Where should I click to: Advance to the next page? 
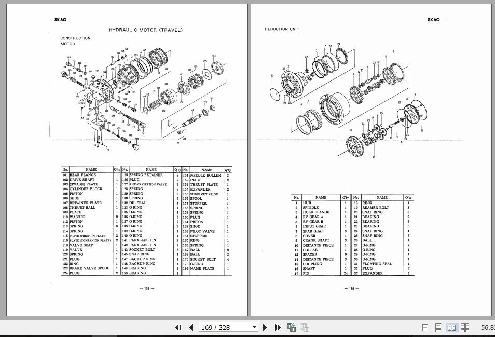(x=265, y=328)
